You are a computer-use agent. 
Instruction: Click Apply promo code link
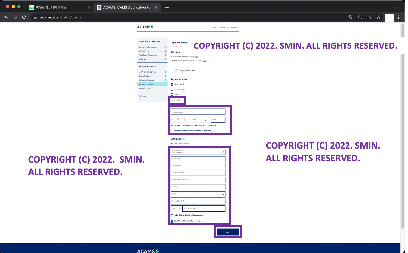coord(187,71)
